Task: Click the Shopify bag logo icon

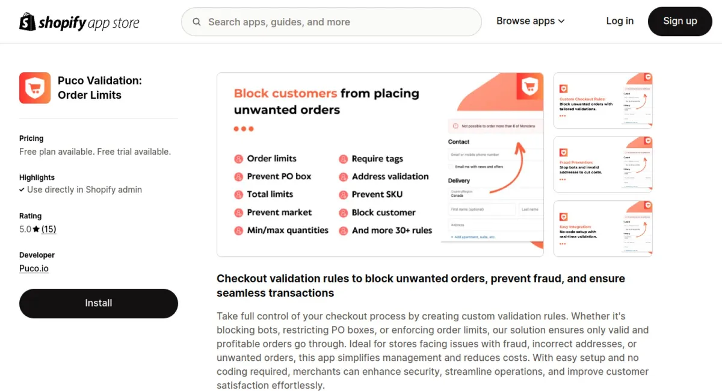Action: coord(28,22)
